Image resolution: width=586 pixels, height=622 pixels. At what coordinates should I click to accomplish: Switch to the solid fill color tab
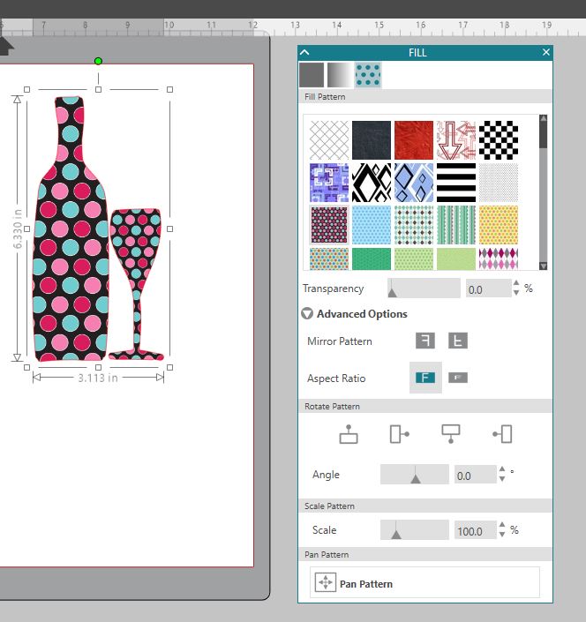point(312,75)
